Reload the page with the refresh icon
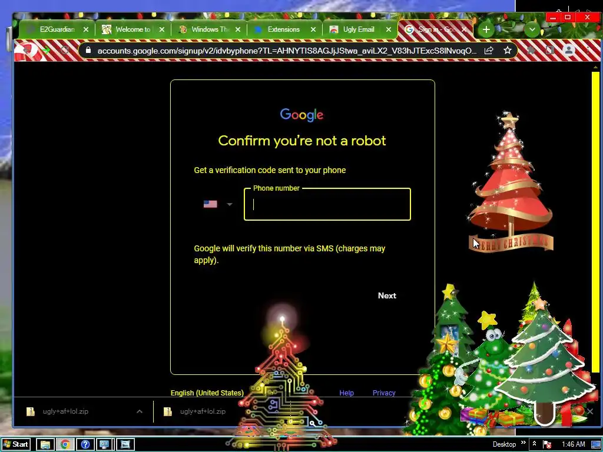Image resolution: width=603 pixels, height=452 pixels. pyautogui.click(x=65, y=51)
